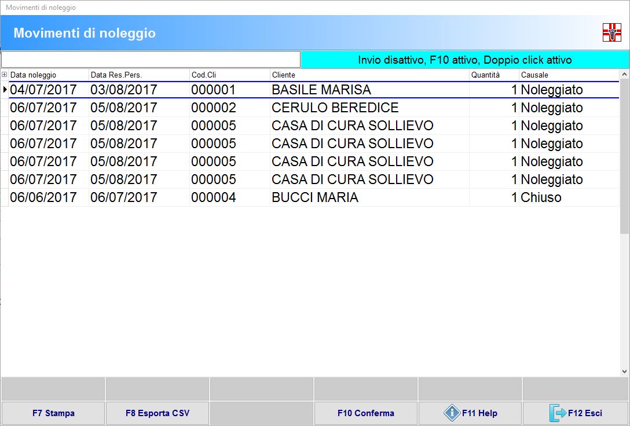Select the BUCCI MARIA closed rental row

pos(314,197)
